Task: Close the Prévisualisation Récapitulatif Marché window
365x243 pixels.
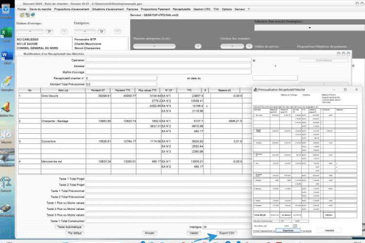Action: pyautogui.click(x=356, y=89)
